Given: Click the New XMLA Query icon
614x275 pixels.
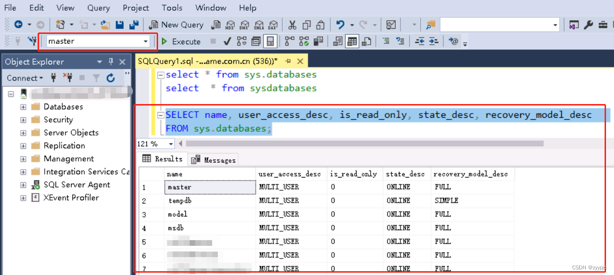Looking at the screenshot, I should [x=259, y=24].
